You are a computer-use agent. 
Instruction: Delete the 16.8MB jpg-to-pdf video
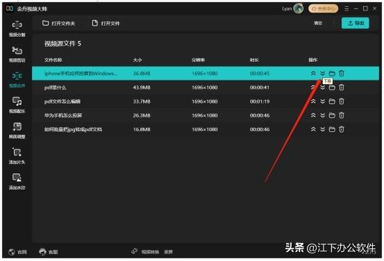pyautogui.click(x=342, y=129)
